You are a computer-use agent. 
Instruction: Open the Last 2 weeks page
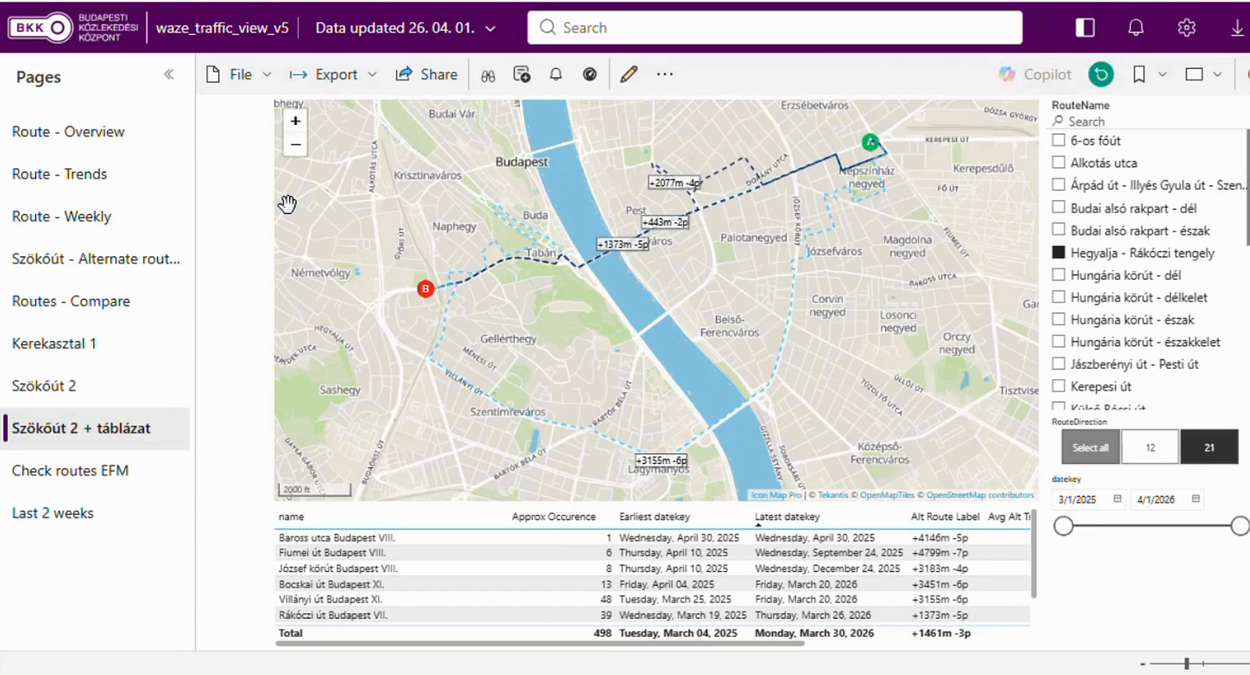(52, 513)
